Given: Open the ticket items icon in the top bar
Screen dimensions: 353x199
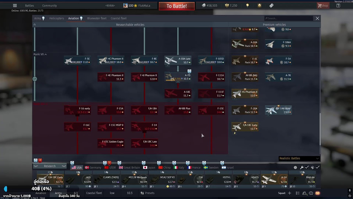Looking at the screenshot, I should click(x=271, y=6).
